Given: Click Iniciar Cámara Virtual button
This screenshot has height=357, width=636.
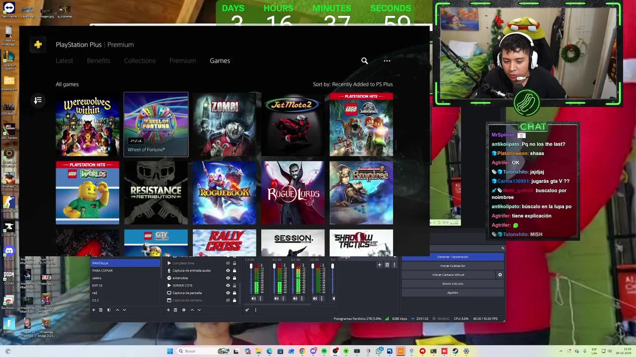Looking at the screenshot, I should pyautogui.click(x=448, y=275).
